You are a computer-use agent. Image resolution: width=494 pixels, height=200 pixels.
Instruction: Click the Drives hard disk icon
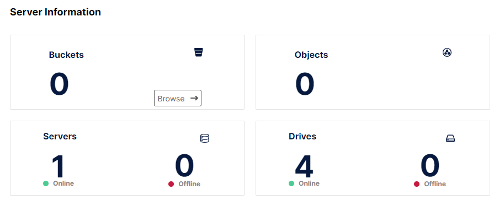450,138
